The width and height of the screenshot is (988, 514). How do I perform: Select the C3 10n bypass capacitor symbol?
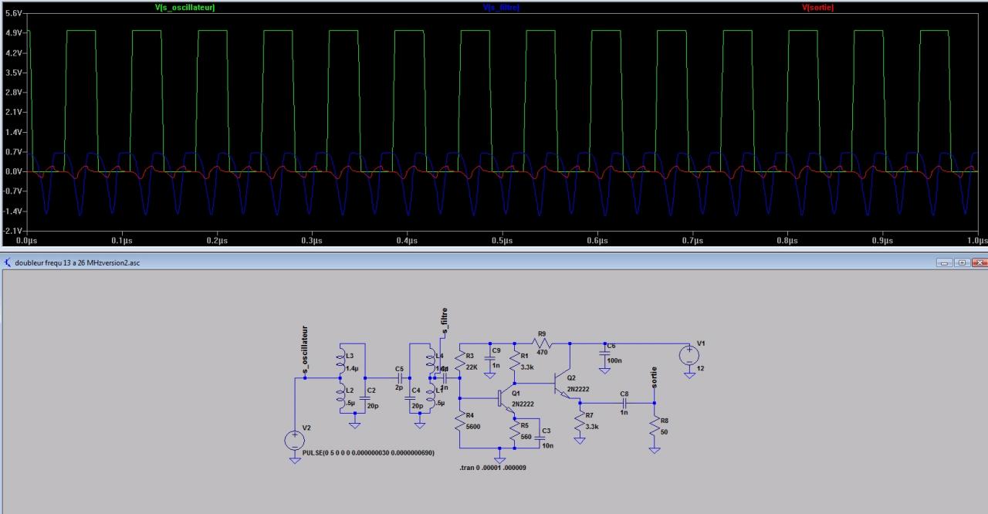point(539,438)
